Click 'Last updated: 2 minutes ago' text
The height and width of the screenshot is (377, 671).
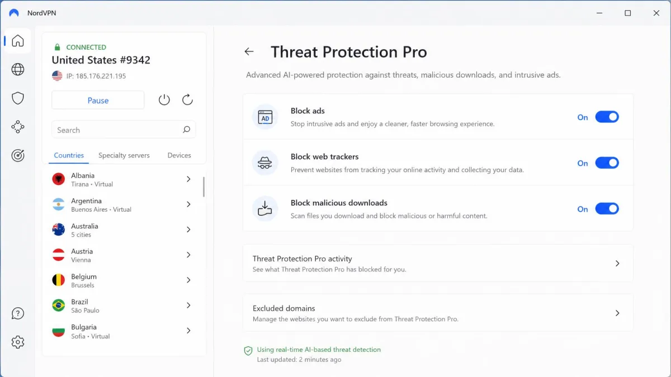[x=299, y=360]
